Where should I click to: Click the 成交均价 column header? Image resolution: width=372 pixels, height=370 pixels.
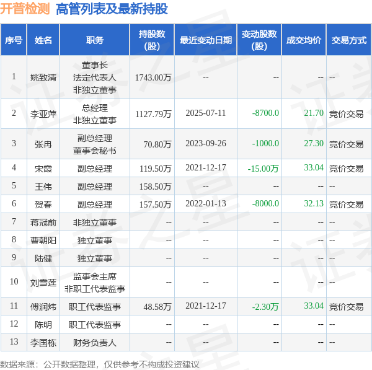pos(304,40)
